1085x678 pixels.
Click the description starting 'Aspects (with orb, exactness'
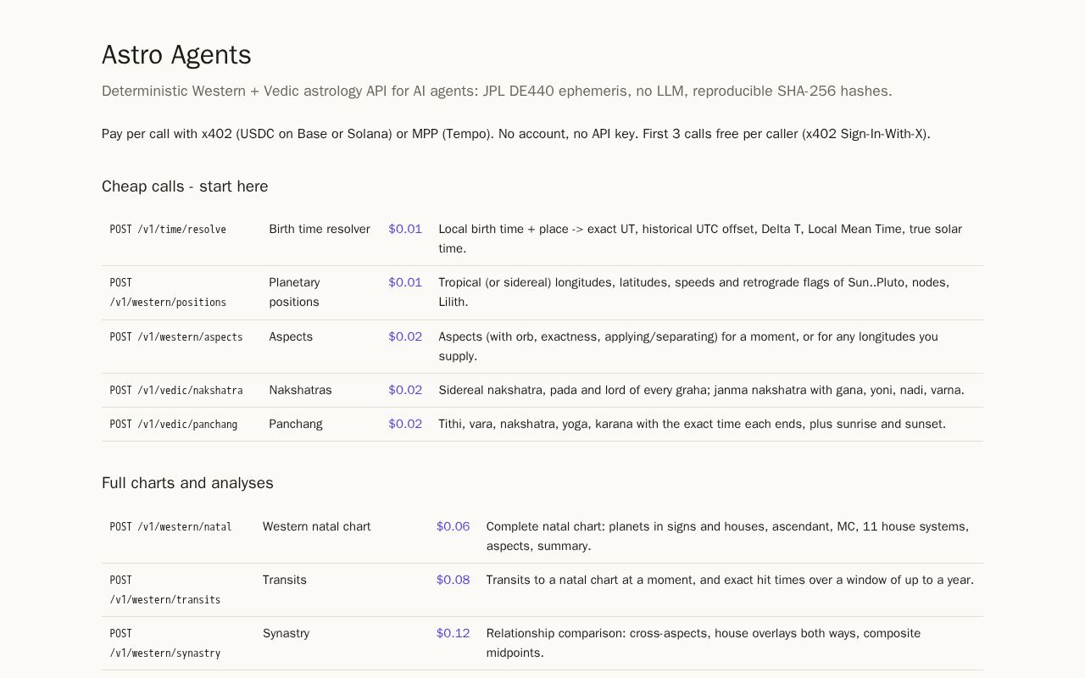click(x=688, y=347)
